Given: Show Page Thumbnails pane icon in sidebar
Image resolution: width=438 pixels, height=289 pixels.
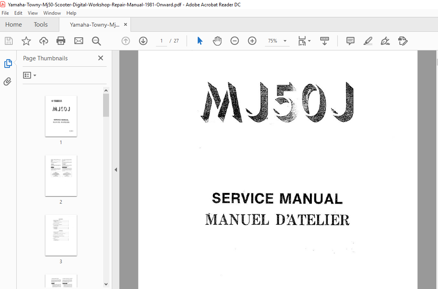Looking at the screenshot, I should (8, 64).
